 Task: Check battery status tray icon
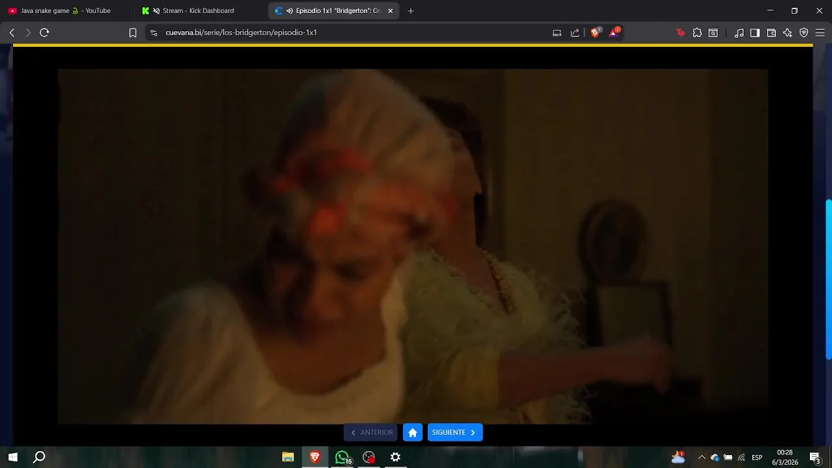click(x=728, y=458)
